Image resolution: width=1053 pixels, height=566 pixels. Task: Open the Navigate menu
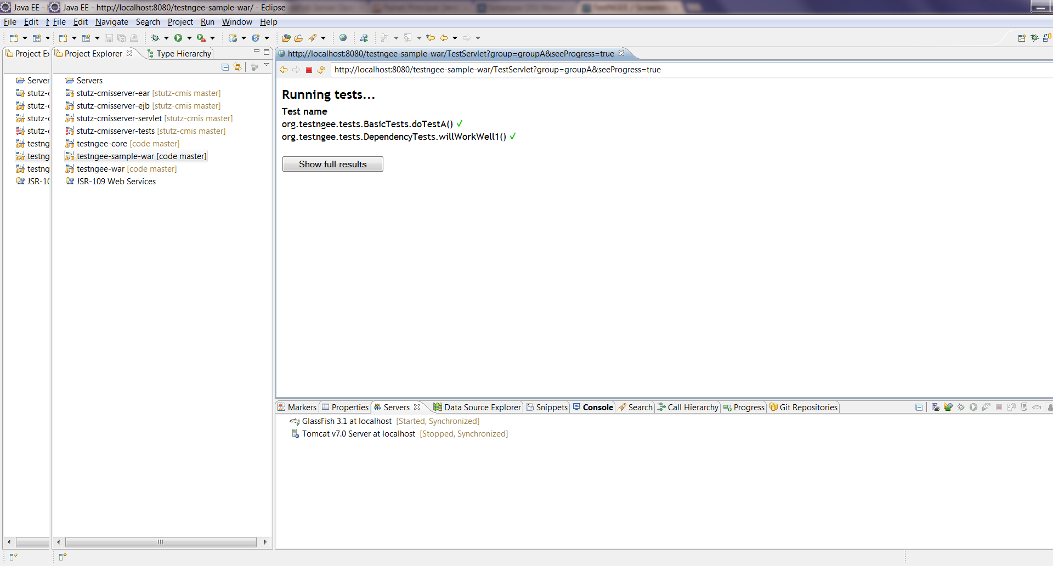tap(112, 22)
